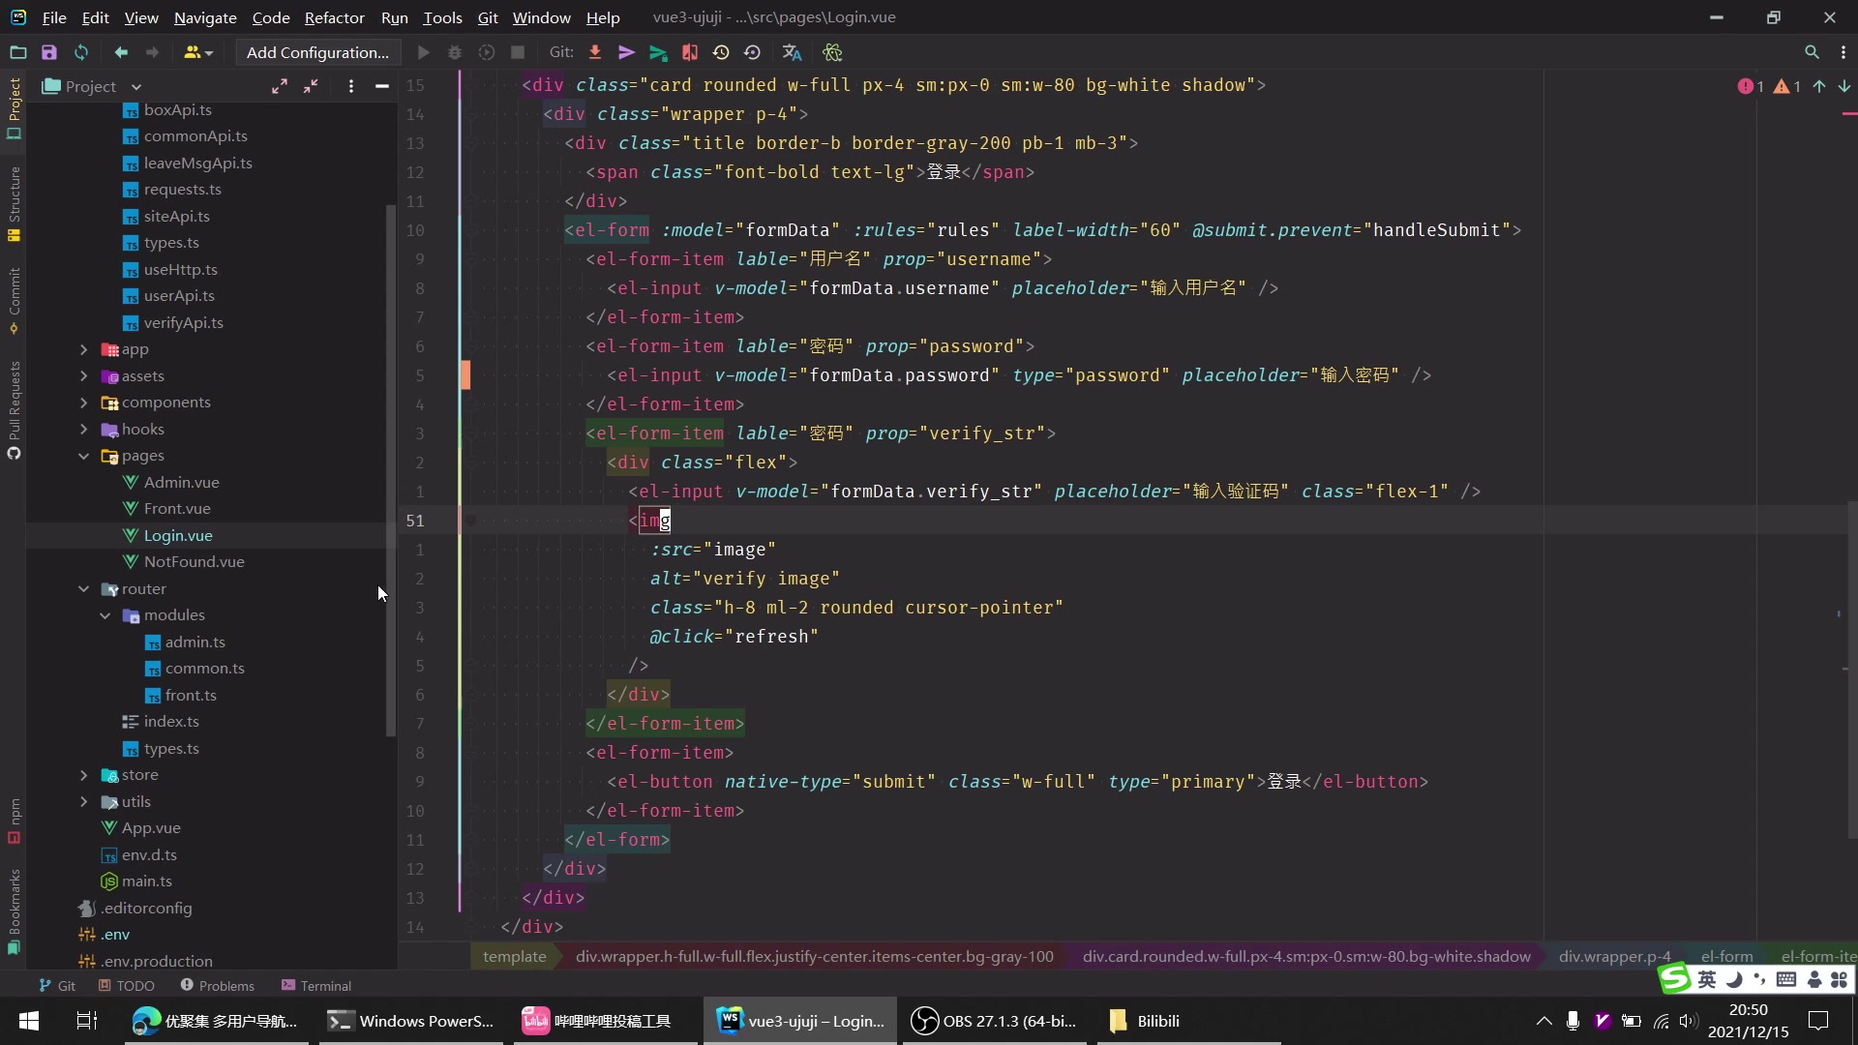Click the Git update project icon
Image resolution: width=1858 pixels, height=1045 pixels.
click(x=595, y=52)
